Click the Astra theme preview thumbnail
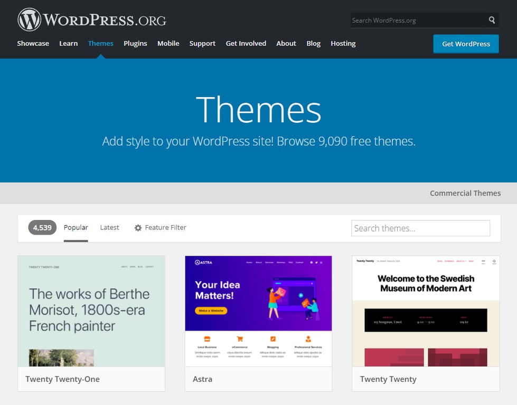 pyautogui.click(x=258, y=310)
